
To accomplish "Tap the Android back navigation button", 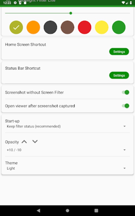I will (39, 211).
